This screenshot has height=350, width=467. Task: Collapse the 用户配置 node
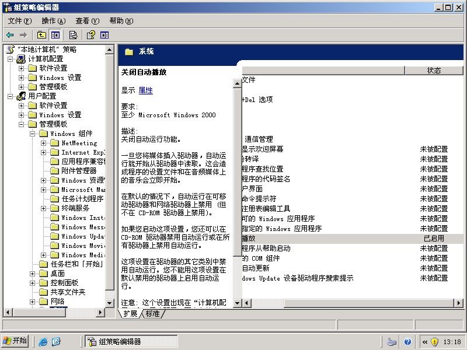tap(11, 96)
